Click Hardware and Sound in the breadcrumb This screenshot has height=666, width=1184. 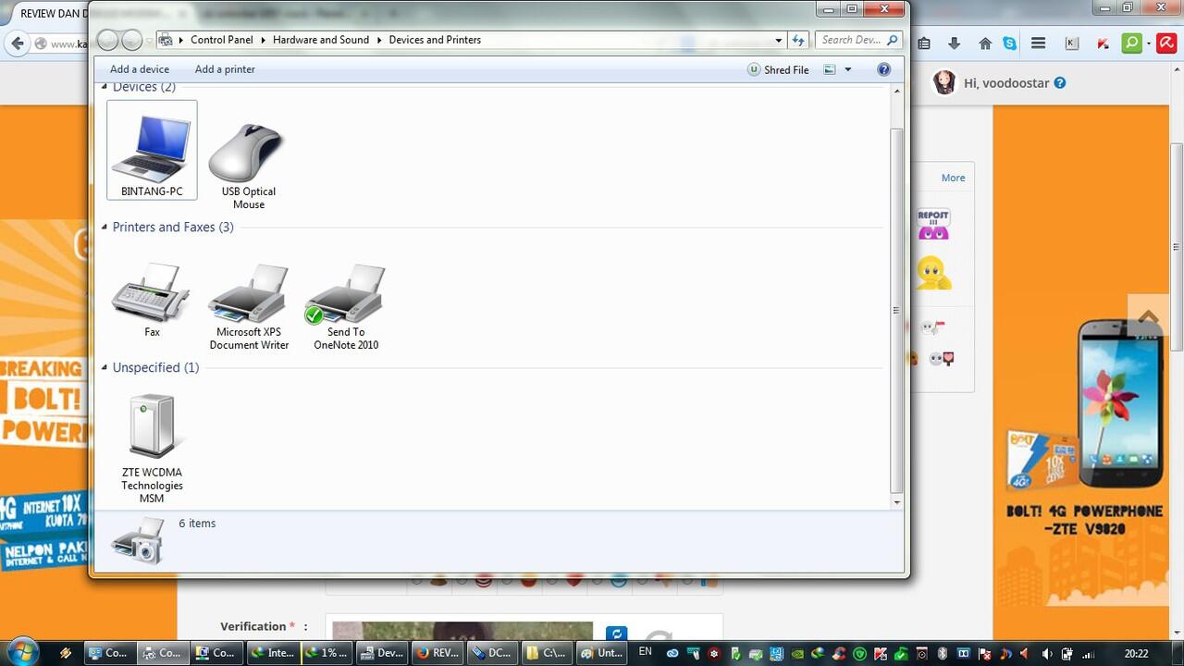(321, 40)
